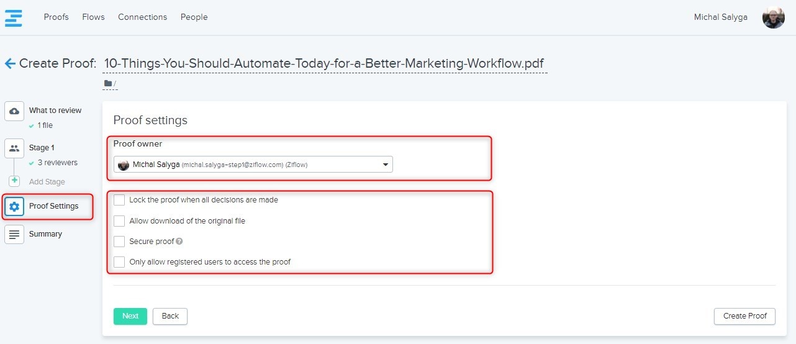Open the Proofs menu
796x344 pixels.
(57, 17)
